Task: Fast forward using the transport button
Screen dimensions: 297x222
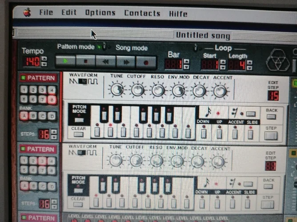Action: (x=126, y=62)
